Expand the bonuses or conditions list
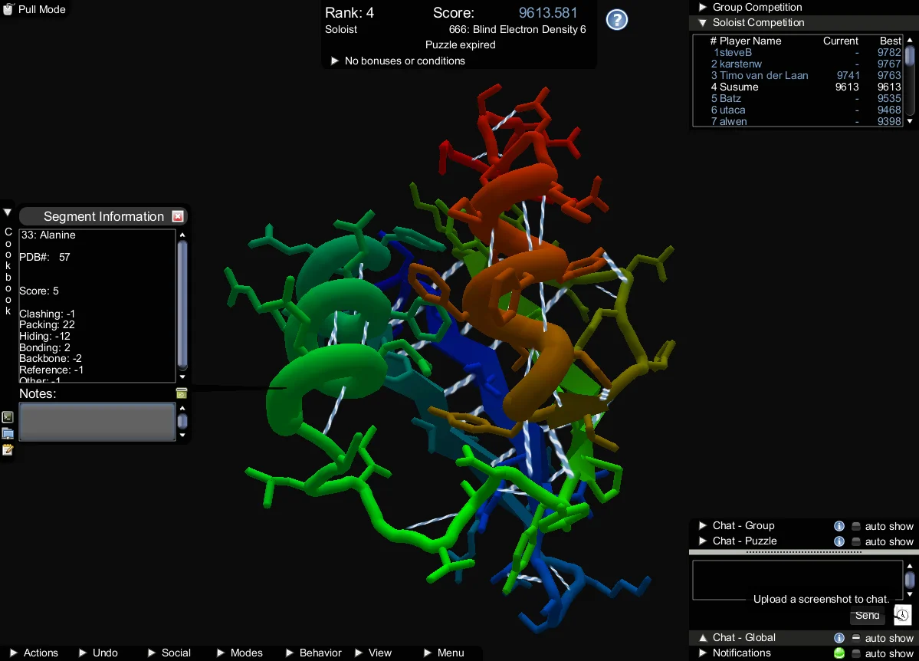Screen dimensions: 919x661 334,61
